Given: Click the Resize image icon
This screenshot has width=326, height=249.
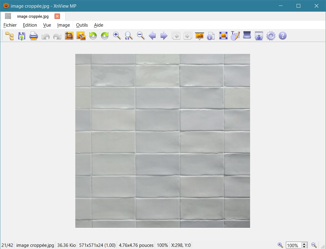Looking at the screenshot, I should (x=81, y=36).
